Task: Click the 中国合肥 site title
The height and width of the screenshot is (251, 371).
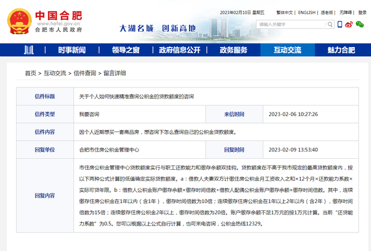Action: pyautogui.click(x=59, y=16)
